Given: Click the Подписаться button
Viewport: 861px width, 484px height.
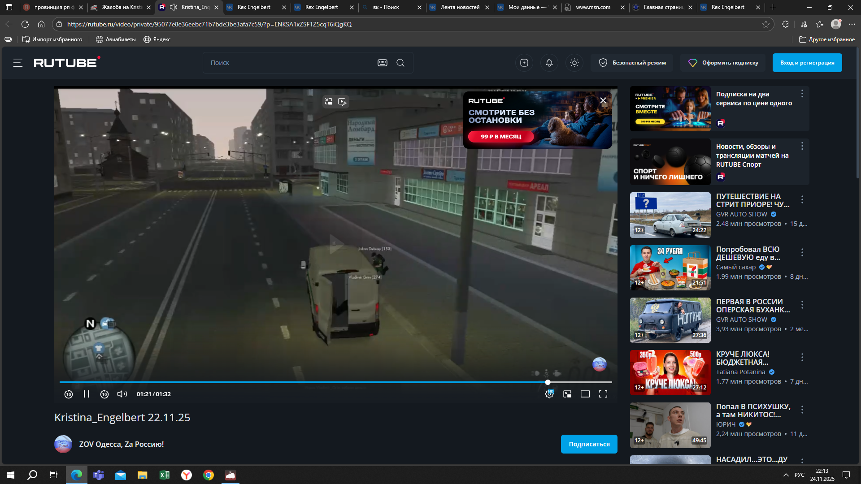Looking at the screenshot, I should click(589, 444).
